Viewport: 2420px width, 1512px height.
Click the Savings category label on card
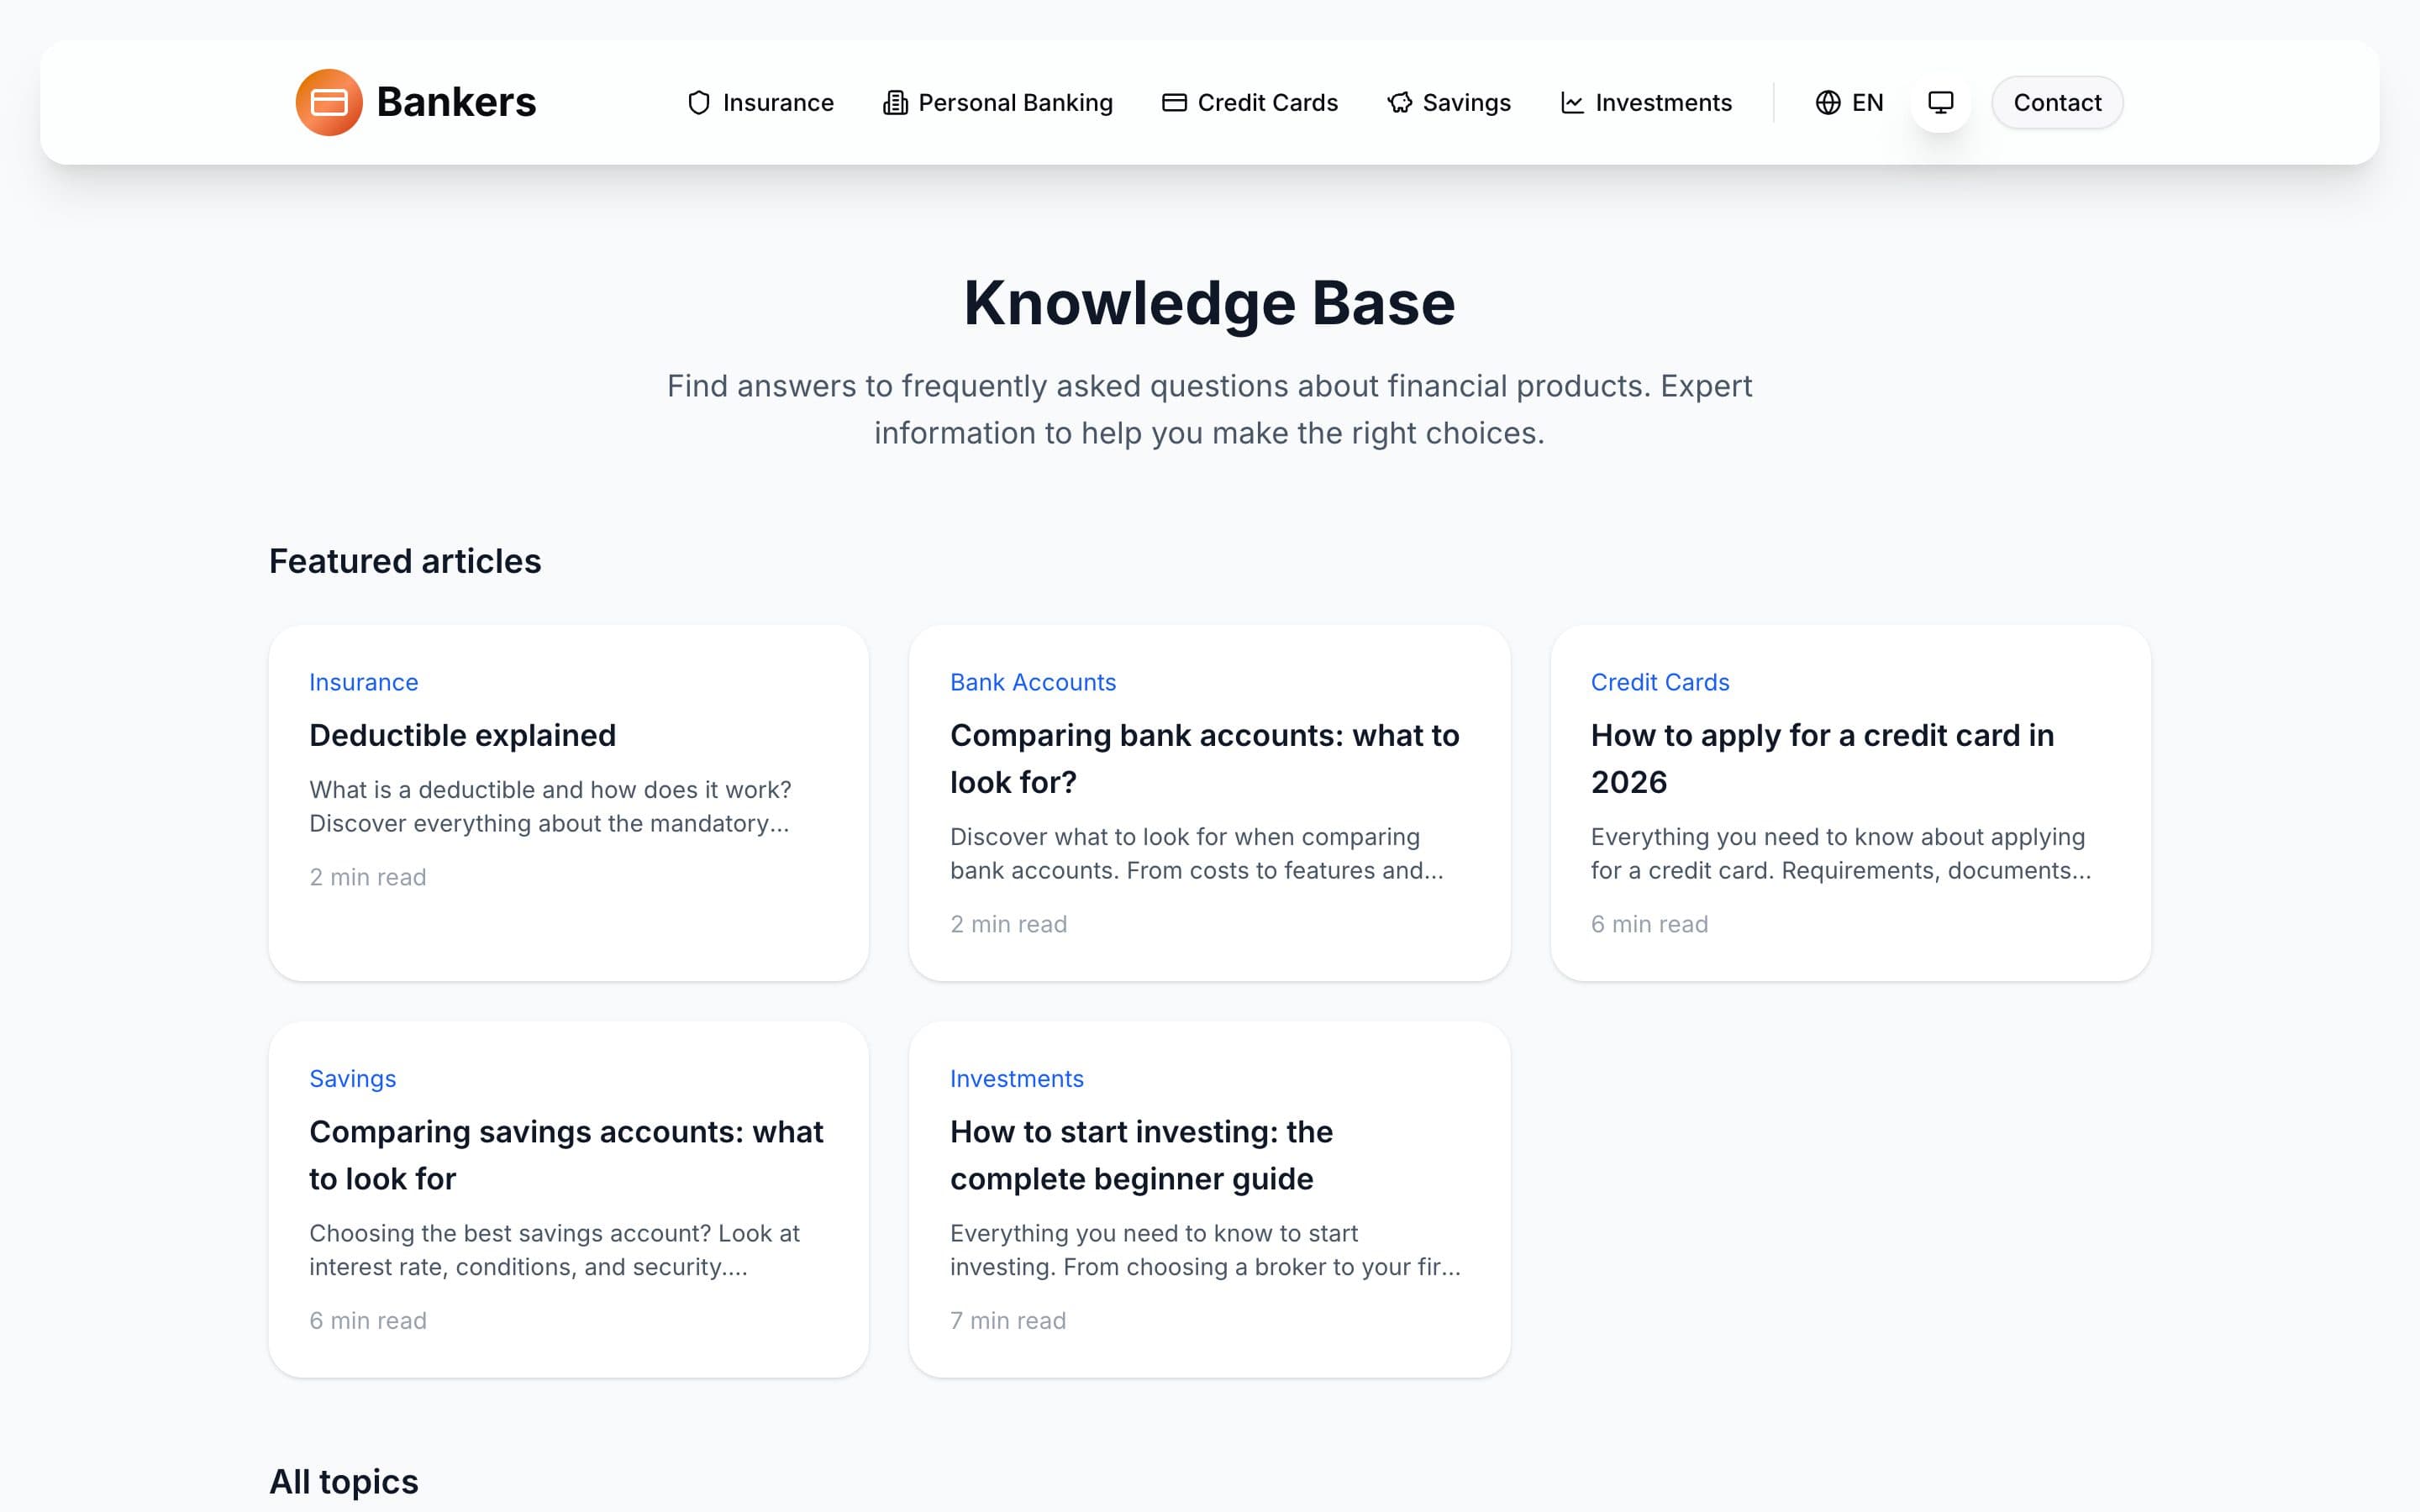point(352,1078)
